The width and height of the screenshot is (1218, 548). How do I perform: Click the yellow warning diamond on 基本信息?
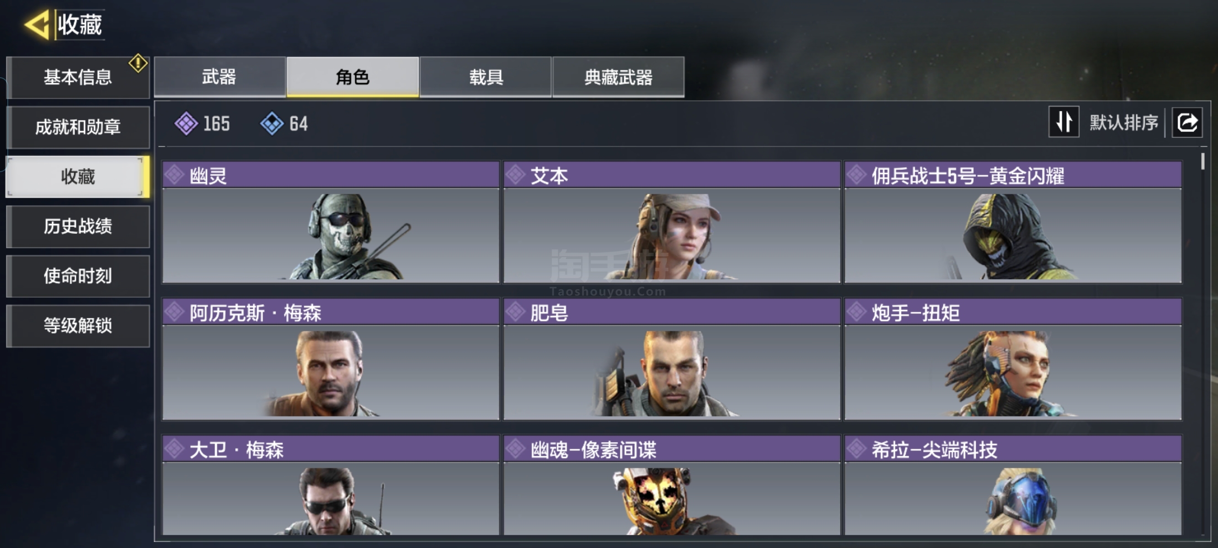(x=138, y=63)
